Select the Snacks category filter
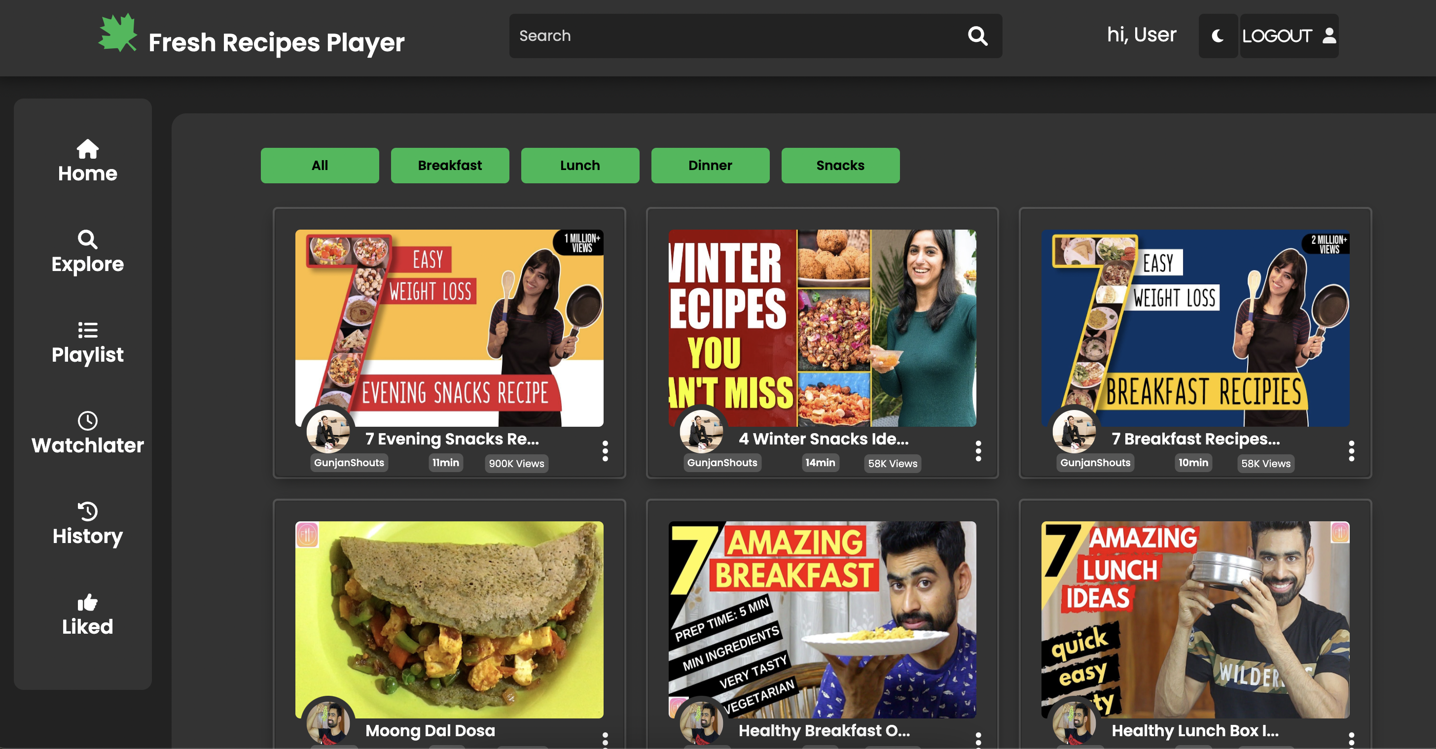Screen dimensions: 1436x749 [x=840, y=166]
